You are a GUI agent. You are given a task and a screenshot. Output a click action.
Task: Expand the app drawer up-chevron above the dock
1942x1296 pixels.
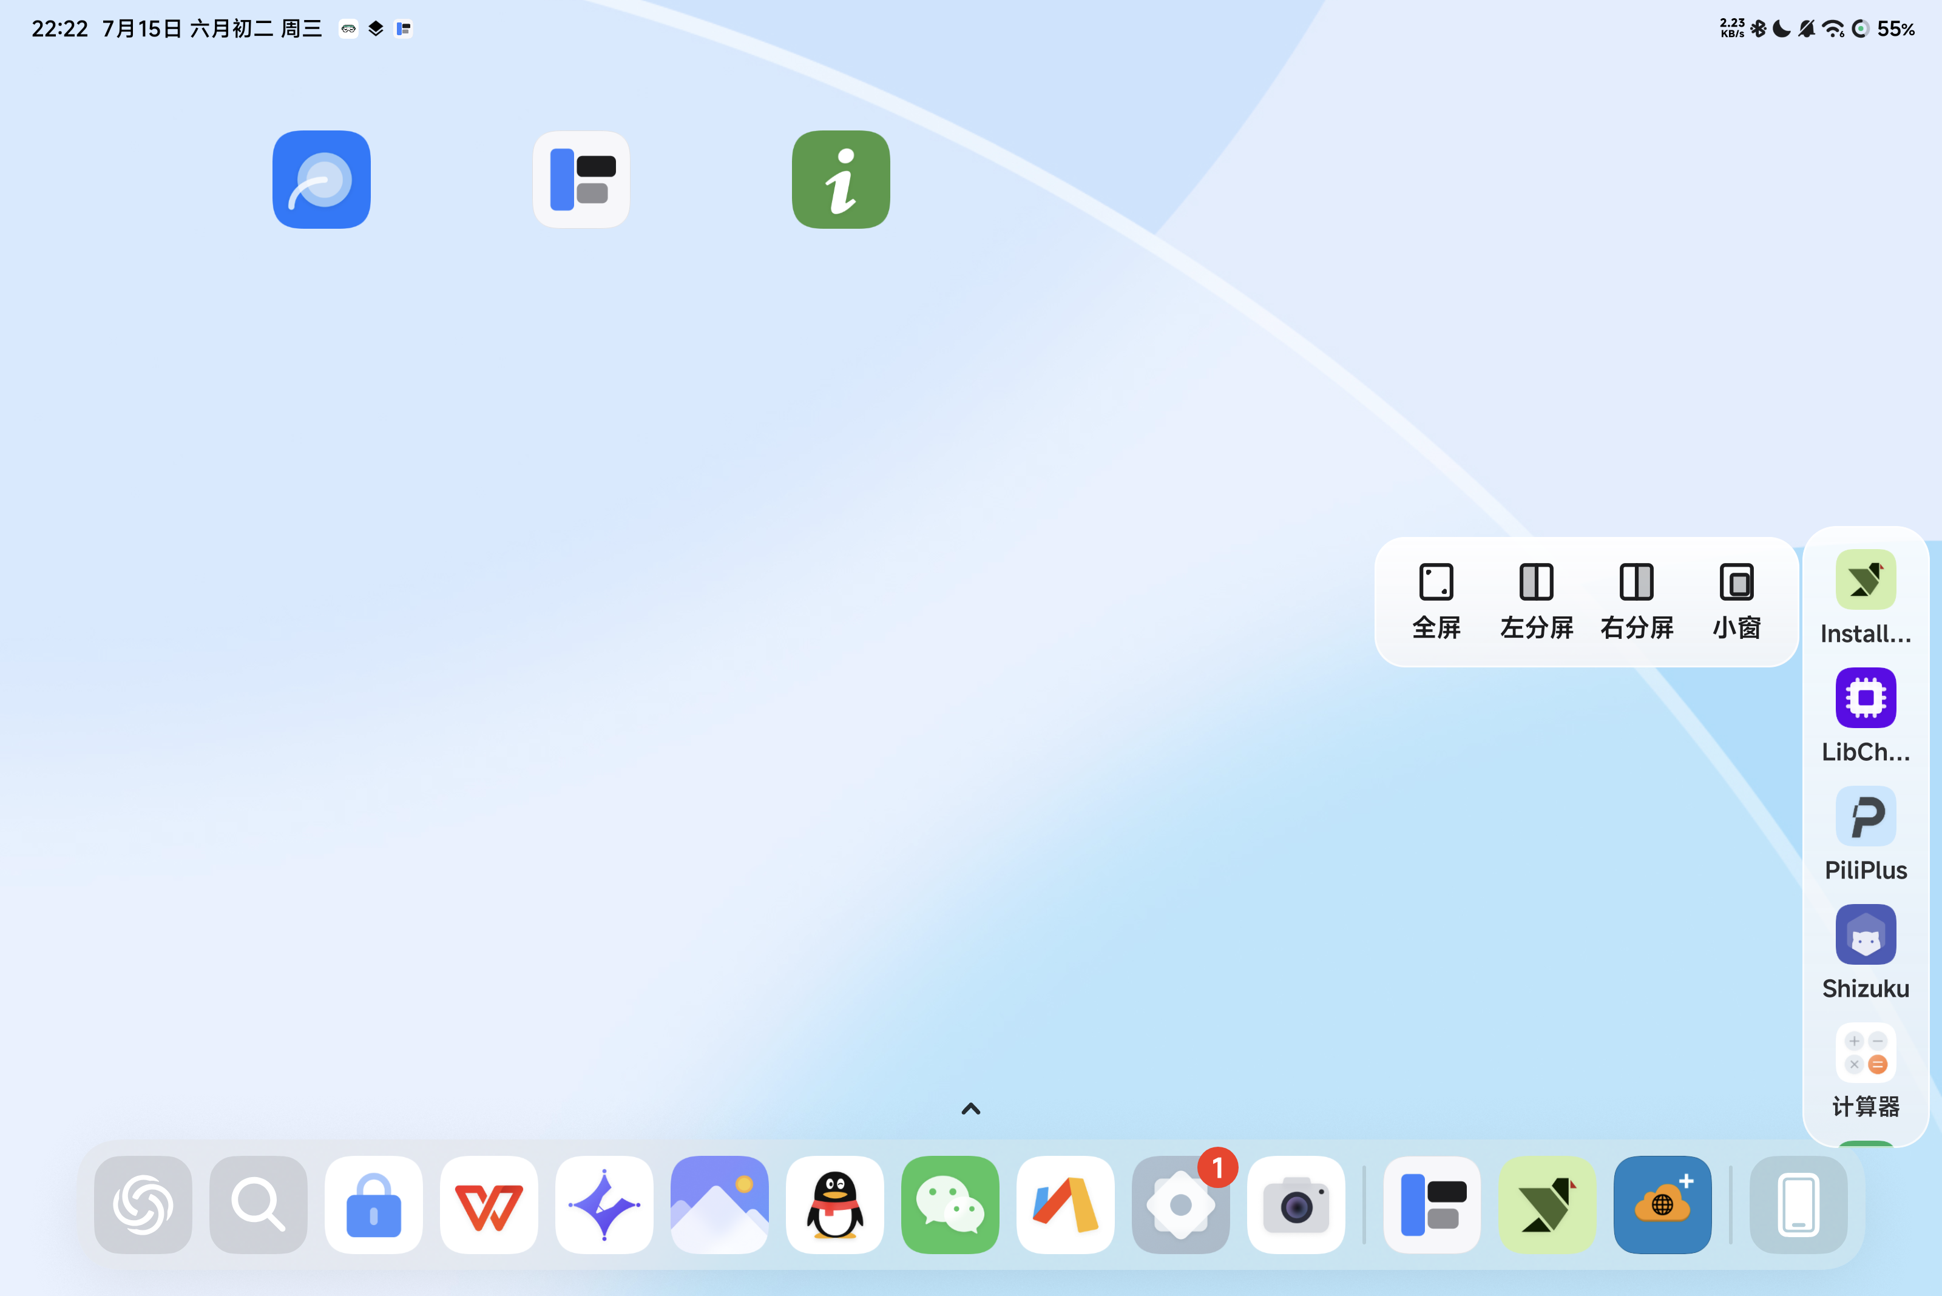(x=970, y=1109)
